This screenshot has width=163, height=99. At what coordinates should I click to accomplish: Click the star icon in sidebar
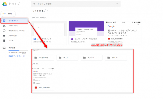tap(4, 36)
